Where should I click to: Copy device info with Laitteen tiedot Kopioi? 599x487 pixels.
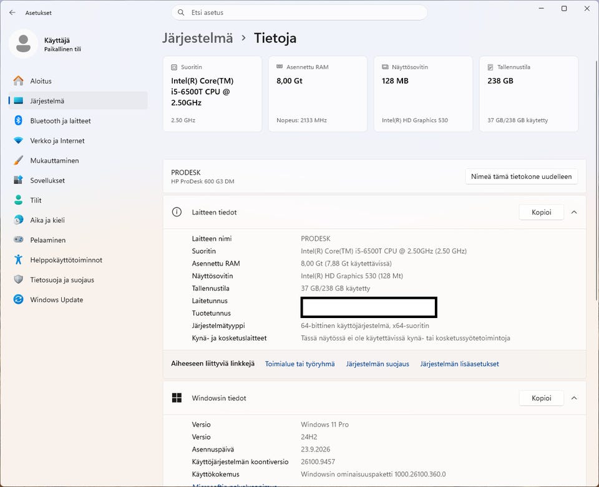(542, 212)
